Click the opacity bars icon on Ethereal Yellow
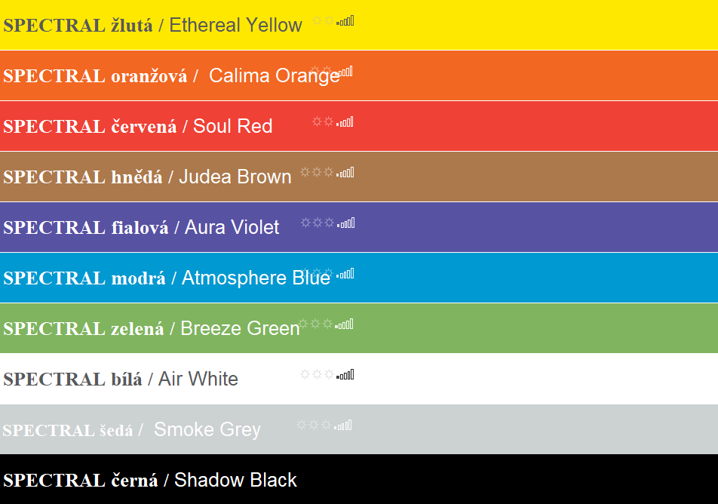 point(345,20)
